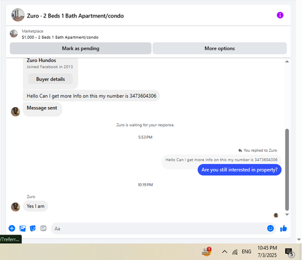Click the small seen-by avatar indicator
The image size is (302, 260).
[x=276, y=215]
